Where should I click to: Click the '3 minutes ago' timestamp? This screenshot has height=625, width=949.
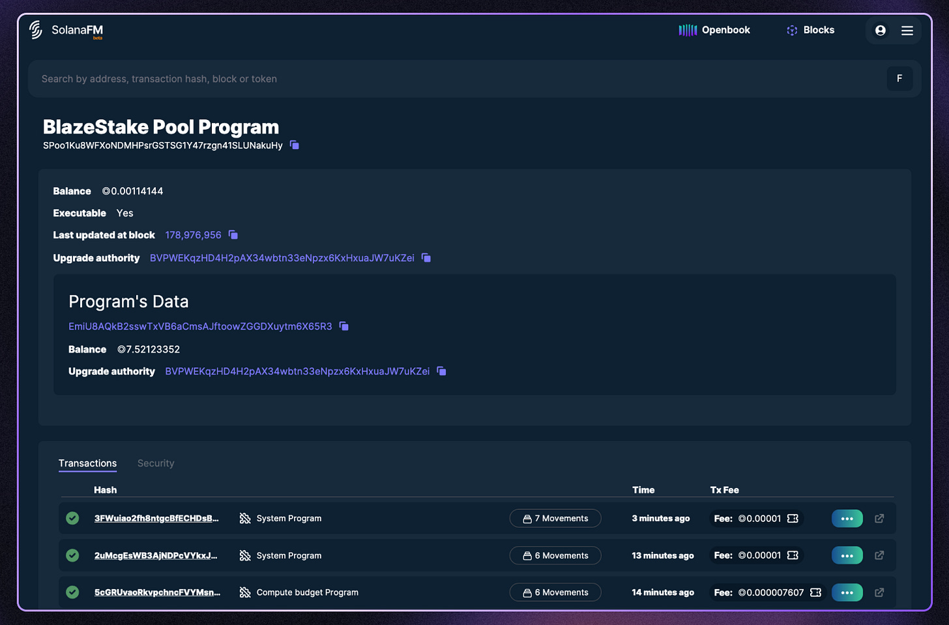661,518
